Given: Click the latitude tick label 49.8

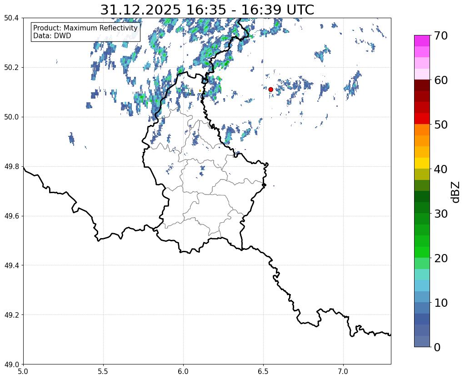Looking at the screenshot, I should coord(11,167).
